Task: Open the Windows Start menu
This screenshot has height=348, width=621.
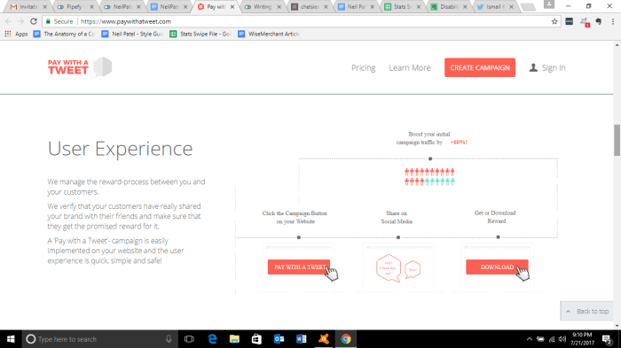Action: (11, 339)
